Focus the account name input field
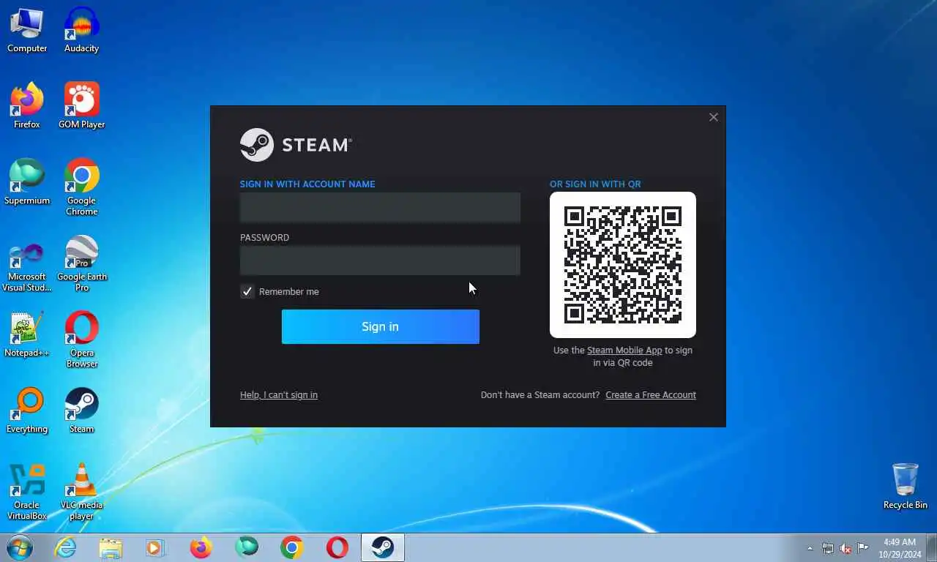937x562 pixels. 380,208
